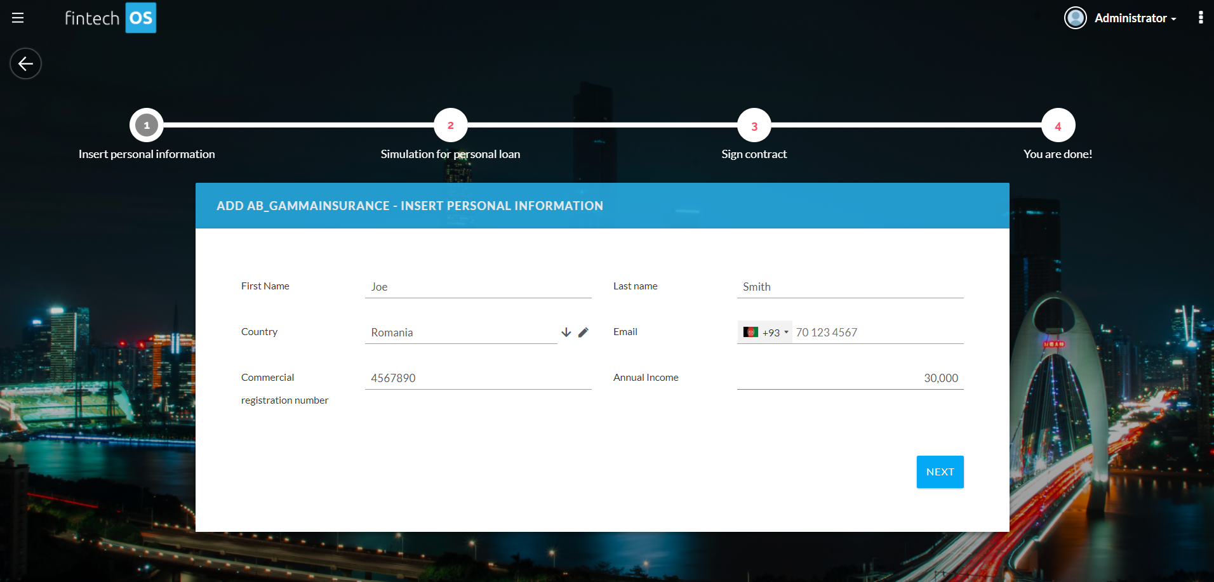Click the fintech OS logo
1214x582 pixels.
[x=110, y=18]
